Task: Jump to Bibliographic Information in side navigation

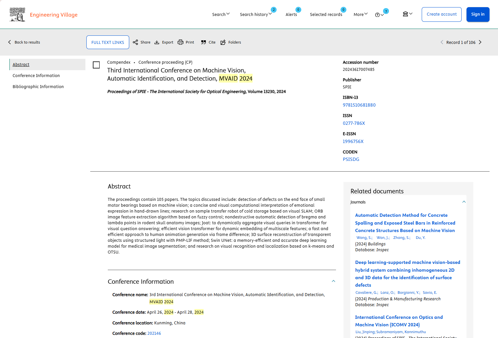Action: tap(38, 86)
